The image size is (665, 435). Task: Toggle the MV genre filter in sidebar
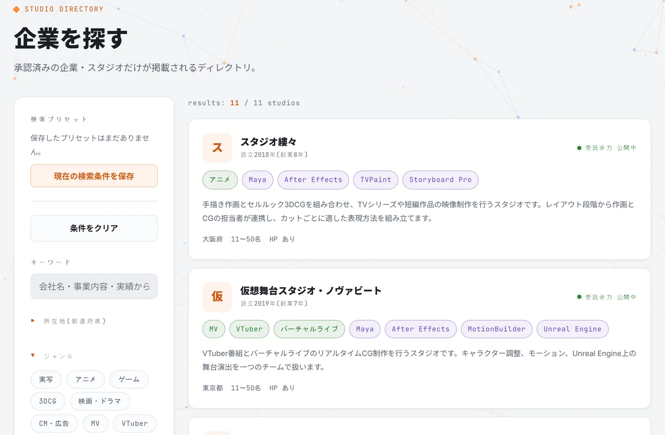(95, 424)
